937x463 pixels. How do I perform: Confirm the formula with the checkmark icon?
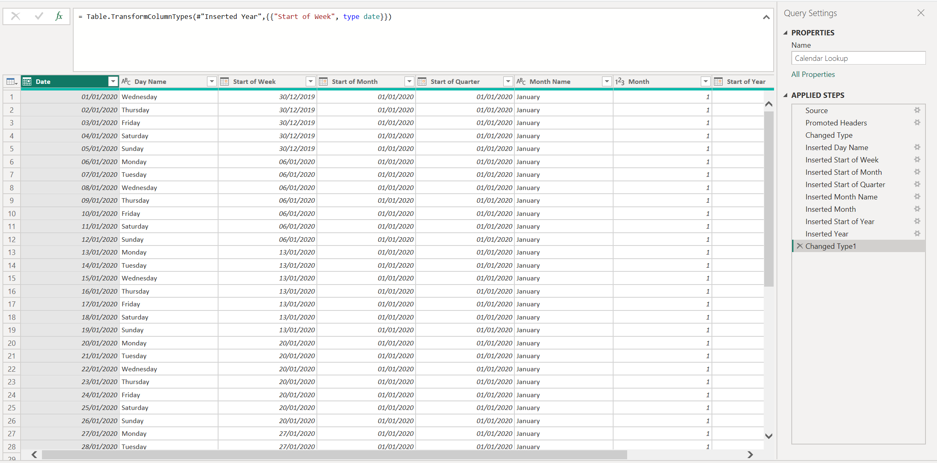(38, 16)
